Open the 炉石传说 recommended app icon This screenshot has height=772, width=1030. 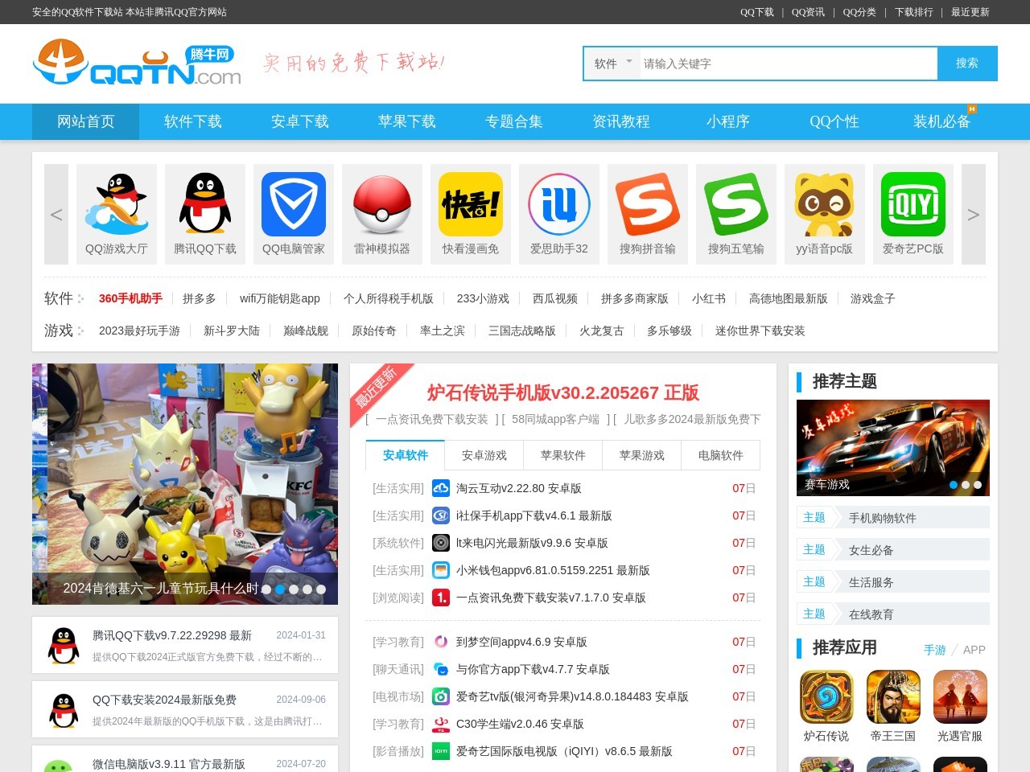coord(826,697)
